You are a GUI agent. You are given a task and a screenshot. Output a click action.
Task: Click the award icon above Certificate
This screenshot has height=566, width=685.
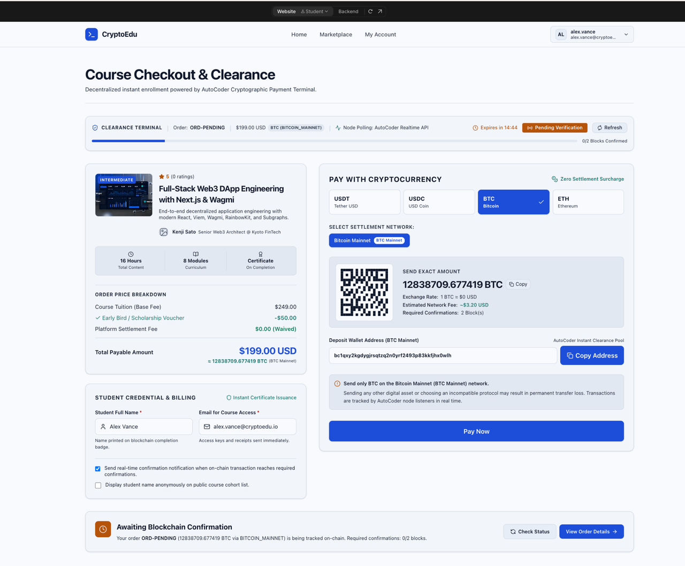261,254
